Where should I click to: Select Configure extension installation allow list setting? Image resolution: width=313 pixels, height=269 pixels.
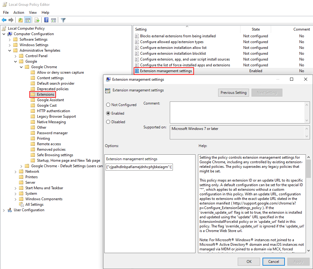point(173,48)
